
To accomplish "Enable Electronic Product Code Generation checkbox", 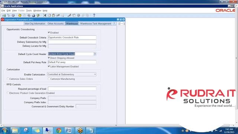I will click(8, 93).
